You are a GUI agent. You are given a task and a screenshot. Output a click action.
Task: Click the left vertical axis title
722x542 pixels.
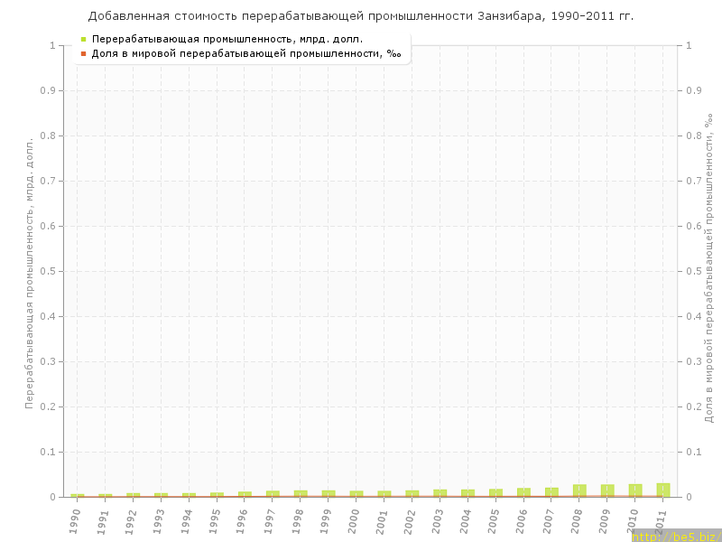coord(29,271)
